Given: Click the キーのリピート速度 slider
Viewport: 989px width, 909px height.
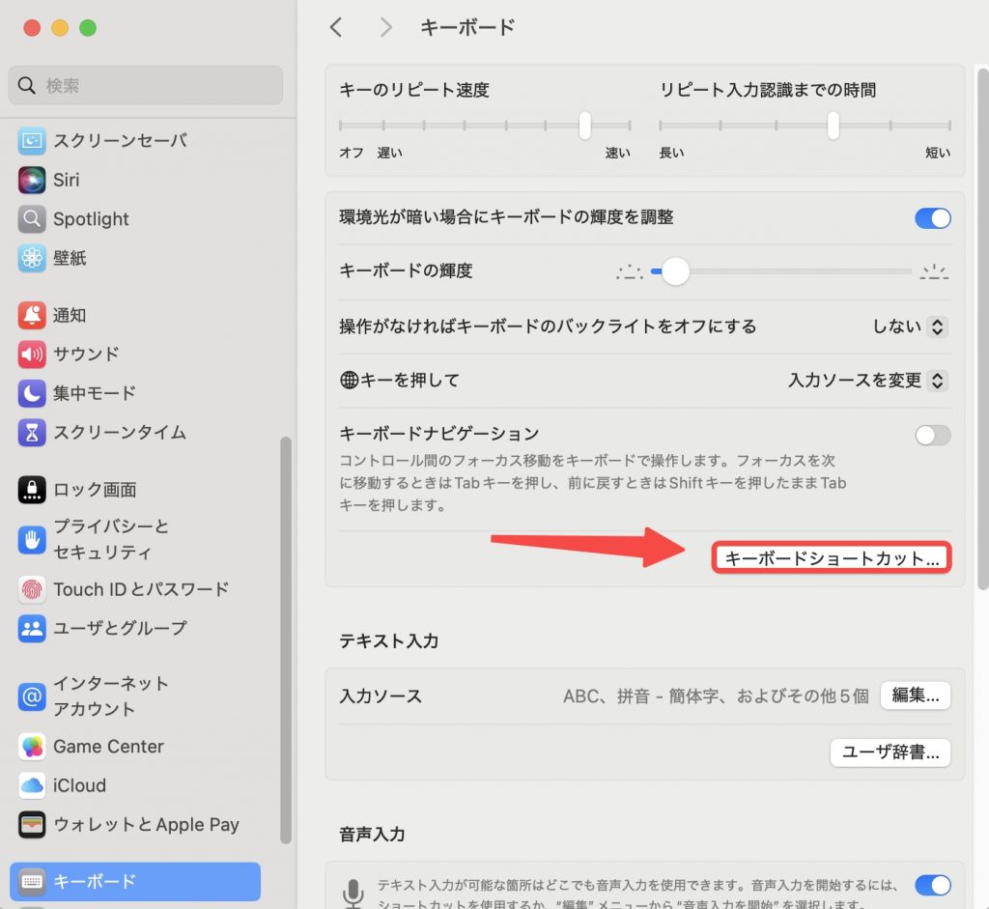Looking at the screenshot, I should pyautogui.click(x=485, y=125).
